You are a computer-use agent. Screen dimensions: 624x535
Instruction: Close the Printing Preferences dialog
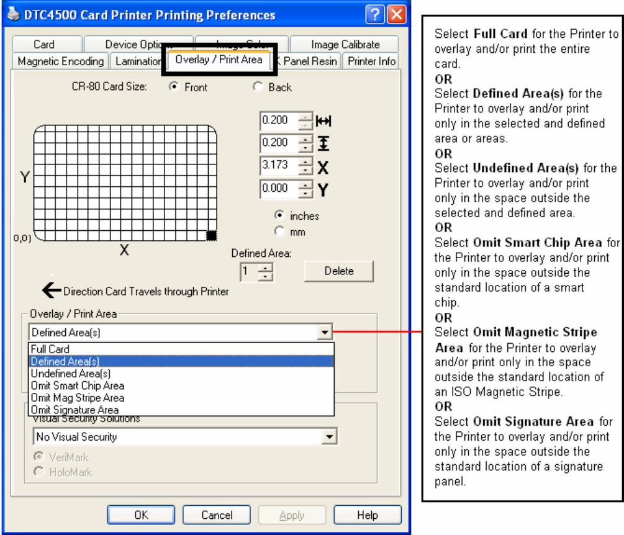tap(396, 14)
